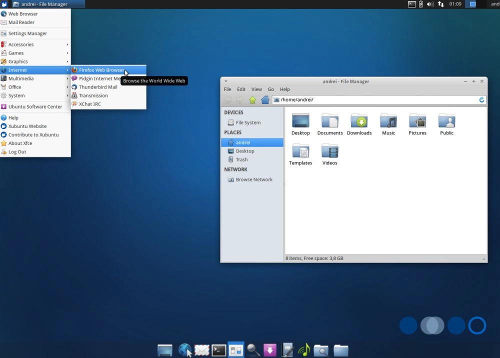Open the Xubuntu applications menu mouse icon
This screenshot has width=500, height=358.
(x=4, y=4)
